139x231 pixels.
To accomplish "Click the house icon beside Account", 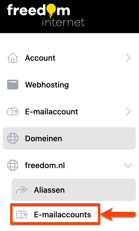I will (13, 58).
